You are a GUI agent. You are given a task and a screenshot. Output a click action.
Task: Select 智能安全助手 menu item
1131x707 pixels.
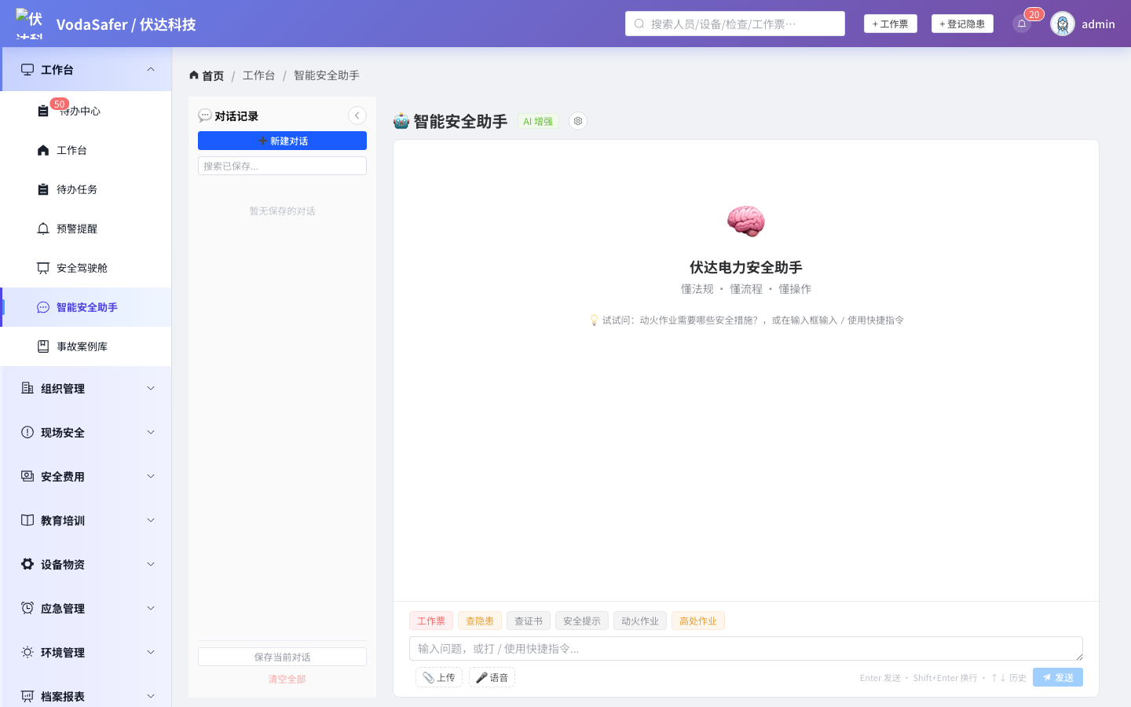click(x=86, y=307)
